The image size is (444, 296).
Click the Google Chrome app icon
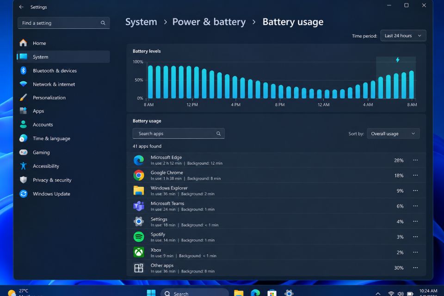coord(138,175)
